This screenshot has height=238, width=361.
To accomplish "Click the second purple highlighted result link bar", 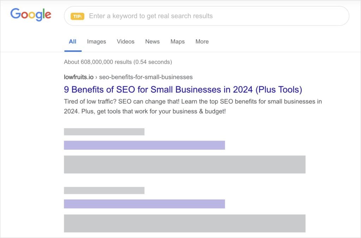I will point(144,203).
